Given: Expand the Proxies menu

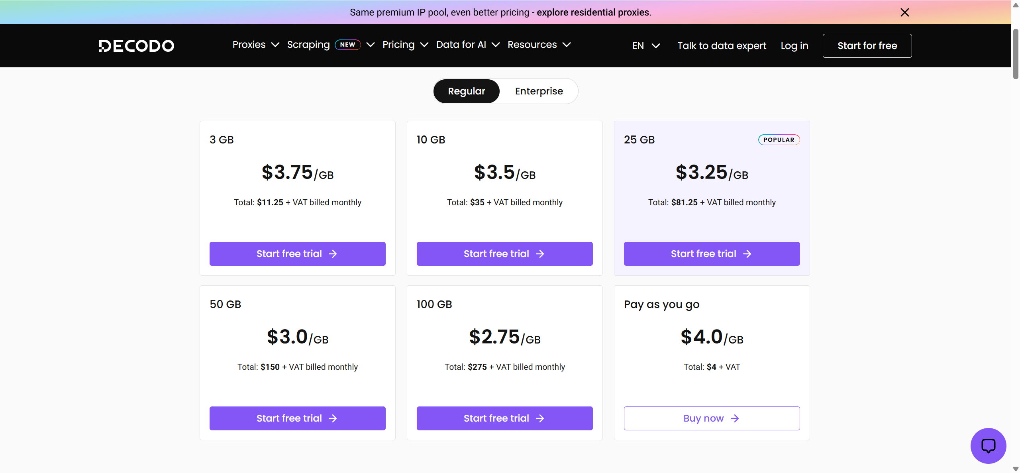Looking at the screenshot, I should click(256, 45).
